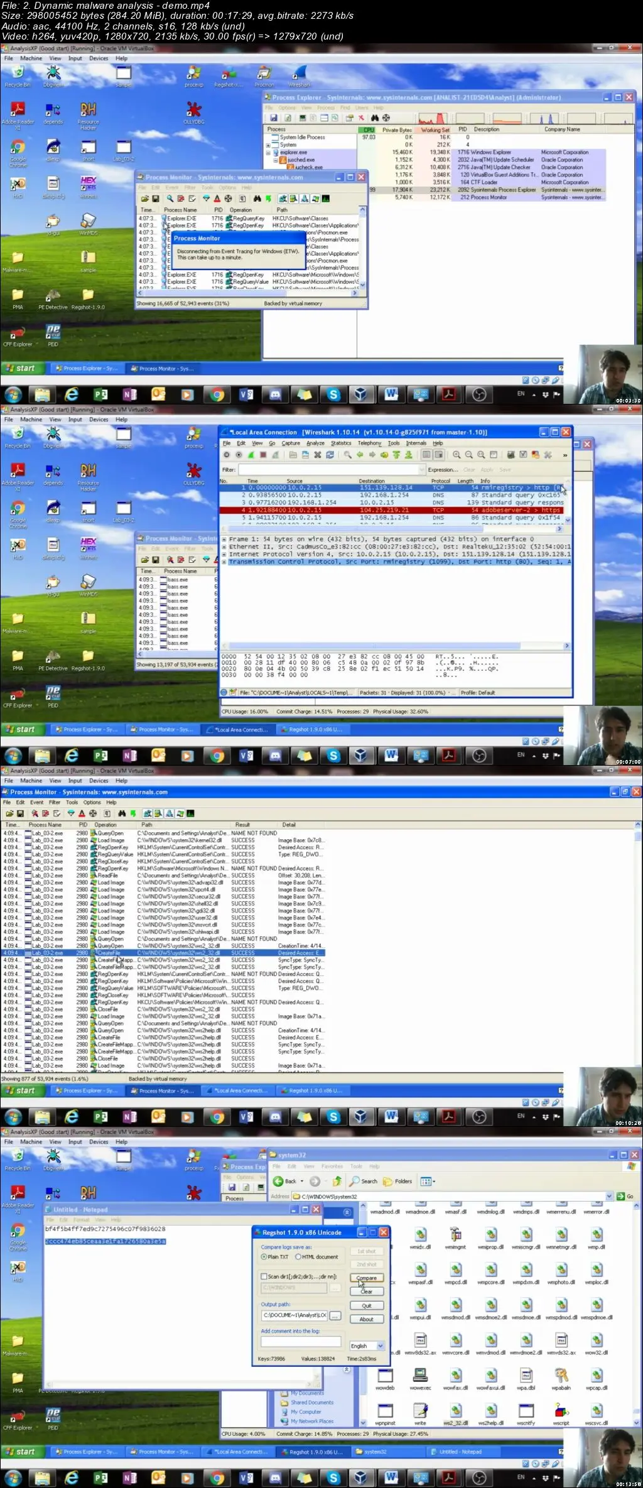Click Wireshark's Preferences tools icon
Screen dimensions: 643x1488
[x=547, y=455]
